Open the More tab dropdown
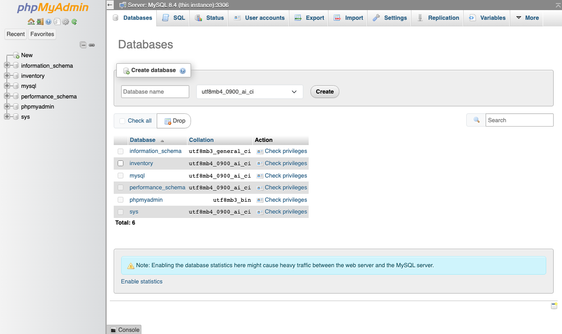This screenshot has height=334, width=562. coord(526,18)
